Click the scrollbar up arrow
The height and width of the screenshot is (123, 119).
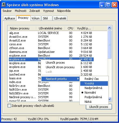pyautogui.click(x=109, y=28)
